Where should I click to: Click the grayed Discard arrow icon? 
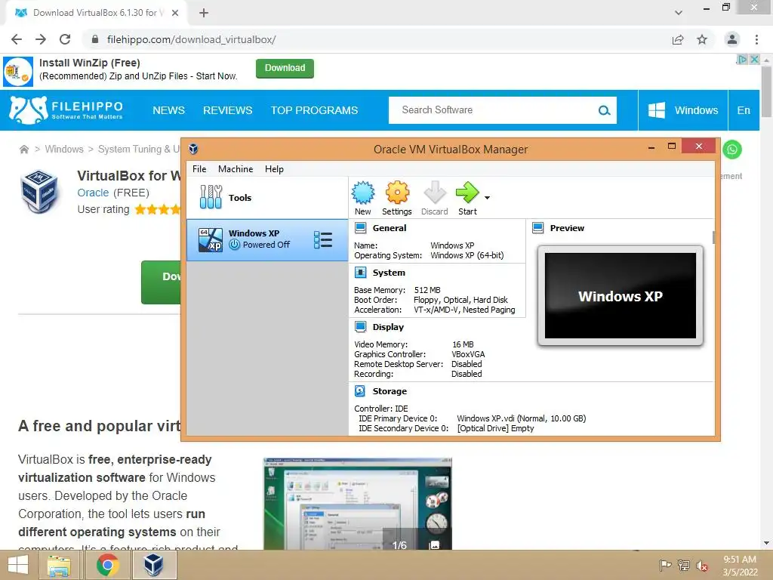(x=435, y=193)
